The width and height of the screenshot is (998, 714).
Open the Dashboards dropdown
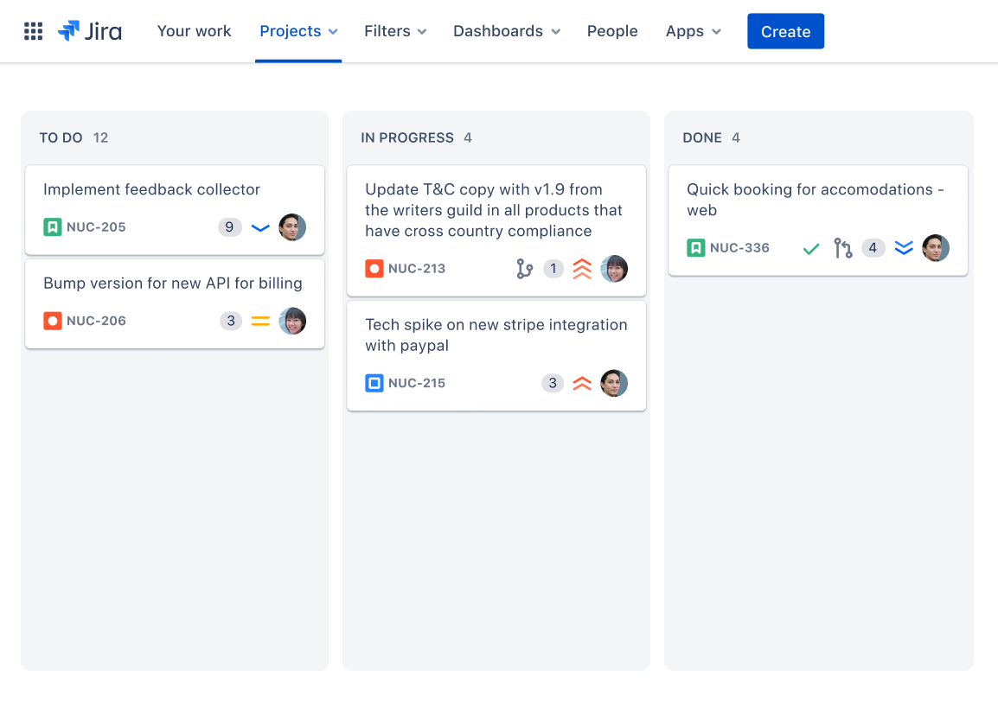506,31
